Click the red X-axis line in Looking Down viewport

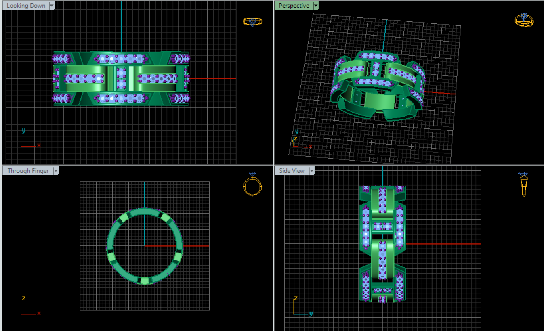pyautogui.click(x=214, y=78)
